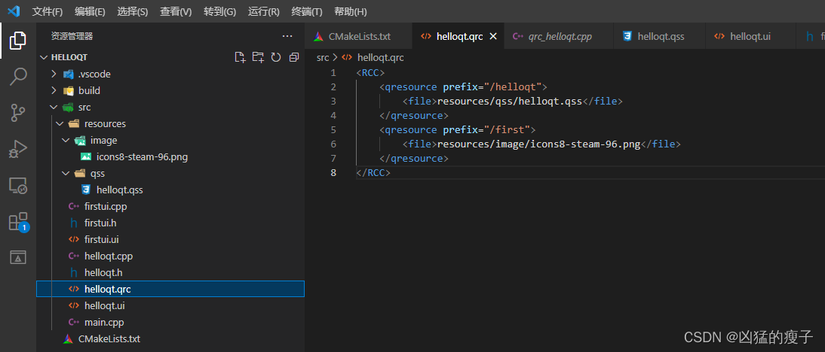825x352 pixels.
Task: Open the Run and Debug icon
Action: [x=18, y=149]
